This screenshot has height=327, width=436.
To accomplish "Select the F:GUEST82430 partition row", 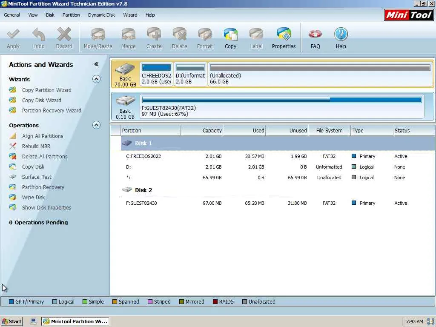I will (x=278, y=203).
